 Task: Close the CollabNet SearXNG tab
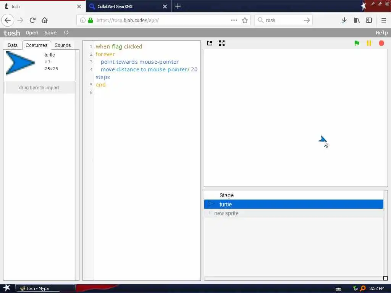click(165, 6)
